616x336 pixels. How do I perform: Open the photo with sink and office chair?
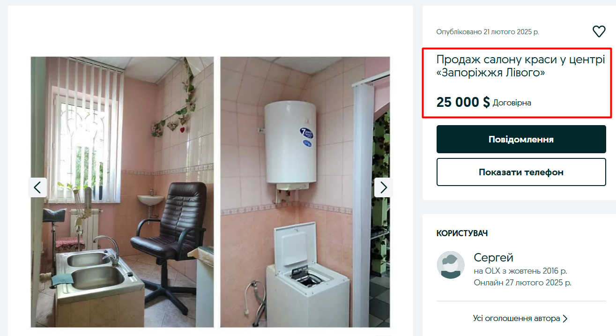122,192
